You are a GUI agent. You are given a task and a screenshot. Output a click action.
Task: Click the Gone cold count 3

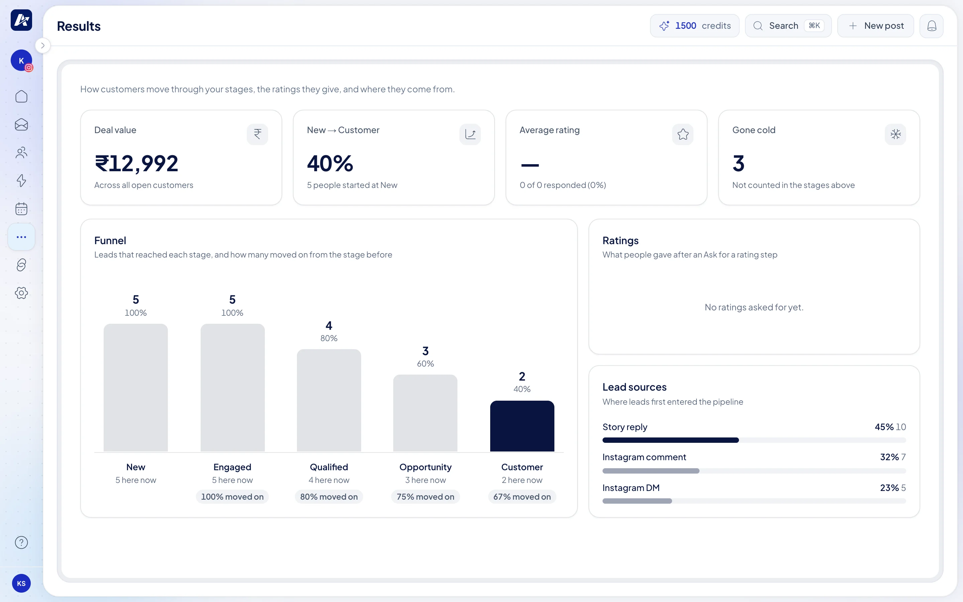coord(739,164)
